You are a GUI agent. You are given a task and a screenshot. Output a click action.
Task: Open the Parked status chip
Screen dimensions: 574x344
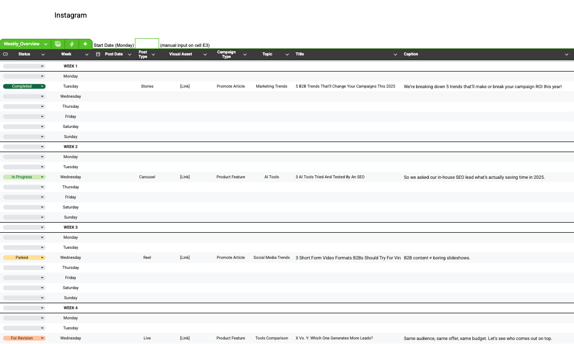pos(24,257)
